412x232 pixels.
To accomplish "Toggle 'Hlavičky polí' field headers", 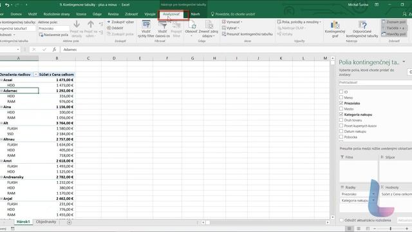I will (x=394, y=34).
